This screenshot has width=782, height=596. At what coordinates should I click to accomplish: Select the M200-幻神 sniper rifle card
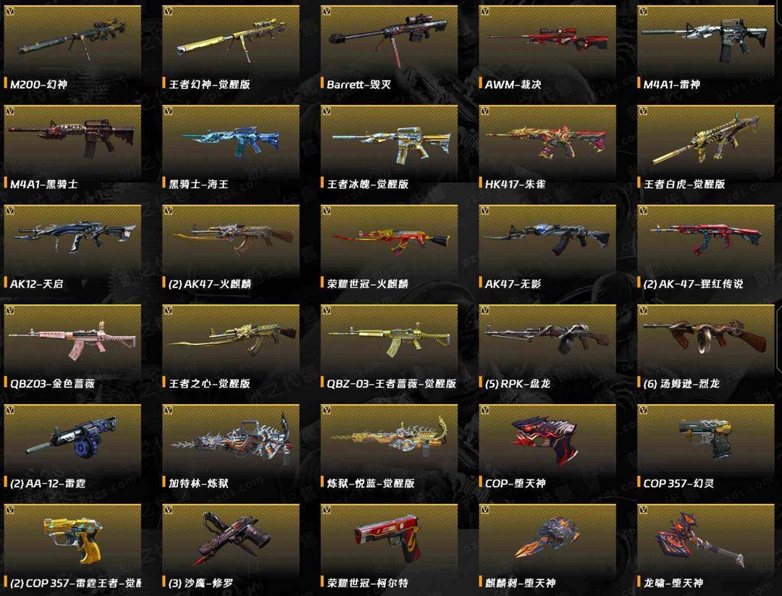pos(72,48)
